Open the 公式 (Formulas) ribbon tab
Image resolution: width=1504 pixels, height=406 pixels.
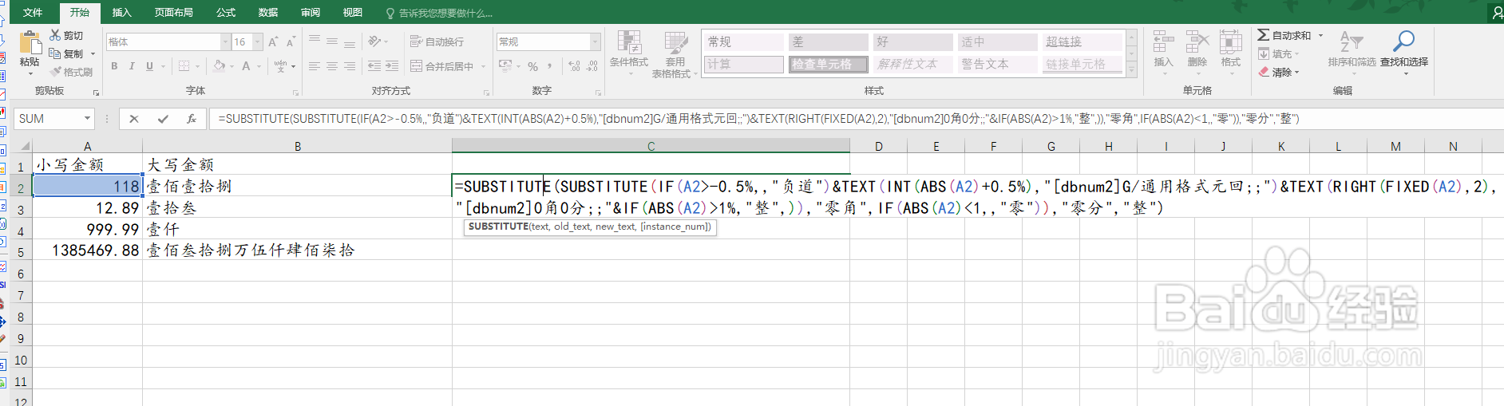coord(226,13)
